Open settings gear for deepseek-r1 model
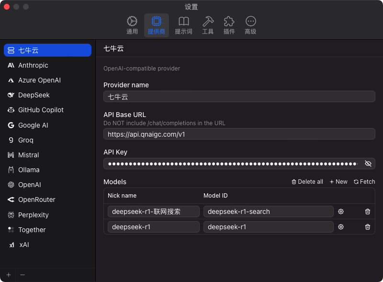The width and height of the screenshot is (383, 282). (341, 227)
